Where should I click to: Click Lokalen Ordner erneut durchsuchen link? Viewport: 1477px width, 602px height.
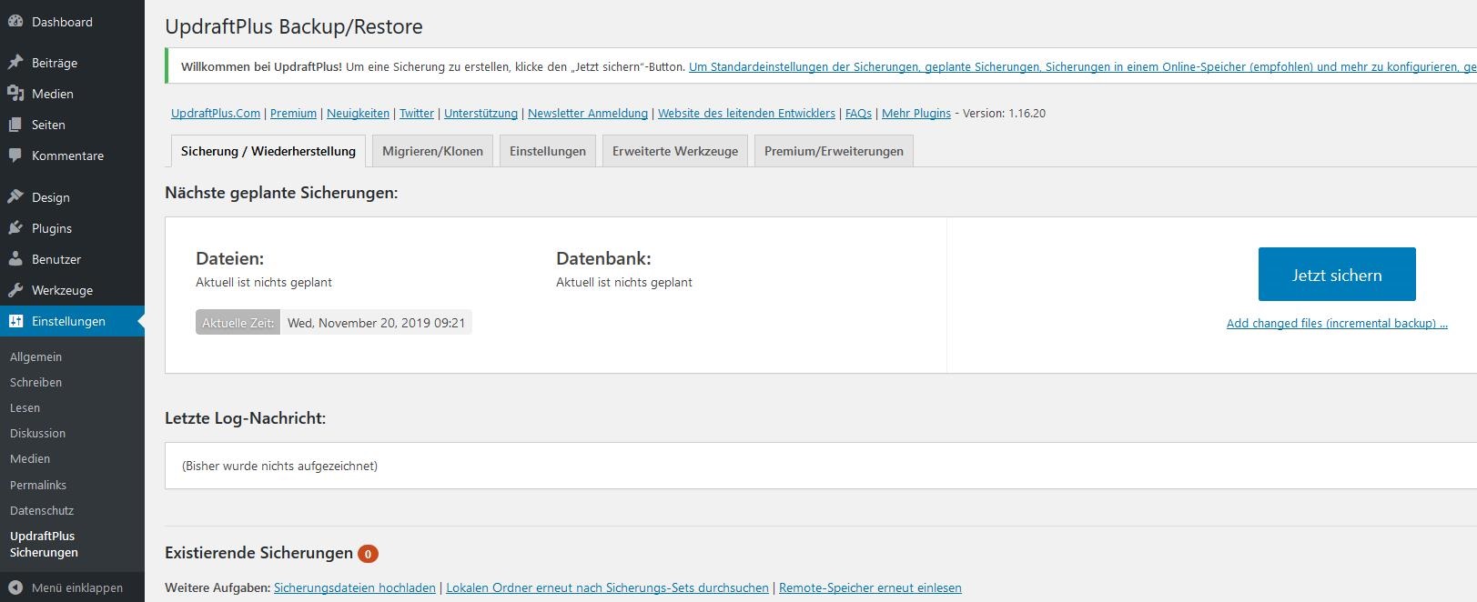pyautogui.click(x=607, y=587)
